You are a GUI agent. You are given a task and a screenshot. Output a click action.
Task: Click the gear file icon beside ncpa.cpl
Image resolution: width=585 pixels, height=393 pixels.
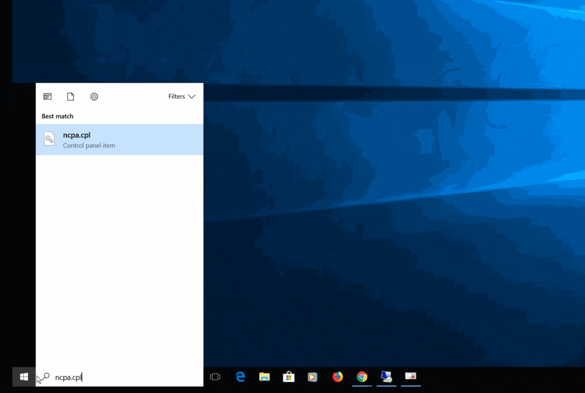click(x=50, y=140)
